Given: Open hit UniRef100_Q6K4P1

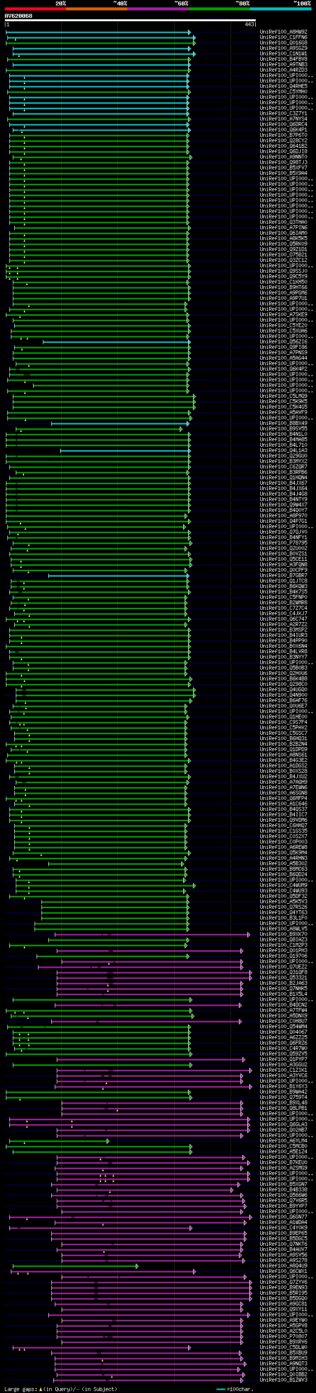Looking at the screenshot, I should click(x=283, y=130).
